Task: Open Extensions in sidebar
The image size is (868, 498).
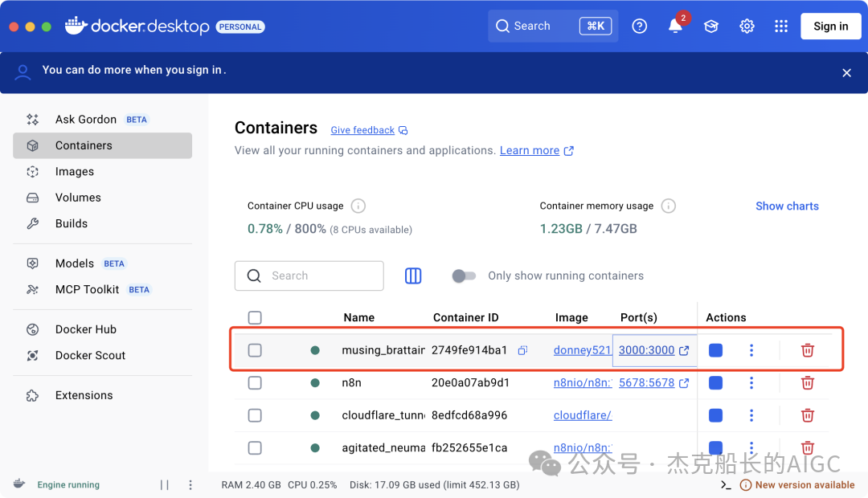Action: 102,395
